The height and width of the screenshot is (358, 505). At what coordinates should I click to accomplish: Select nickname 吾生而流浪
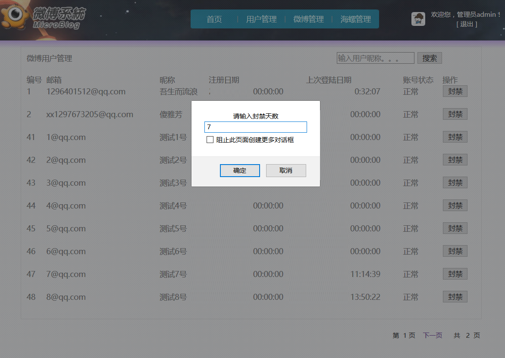click(179, 92)
